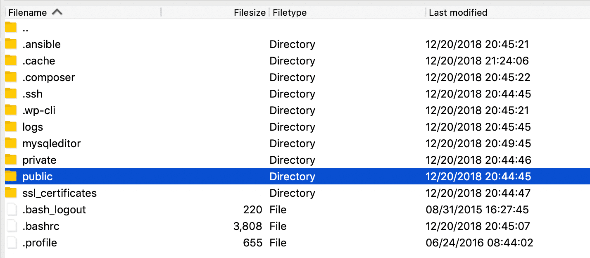Image resolution: width=590 pixels, height=258 pixels.
Task: Click the .ssh folder icon
Action: pos(11,93)
